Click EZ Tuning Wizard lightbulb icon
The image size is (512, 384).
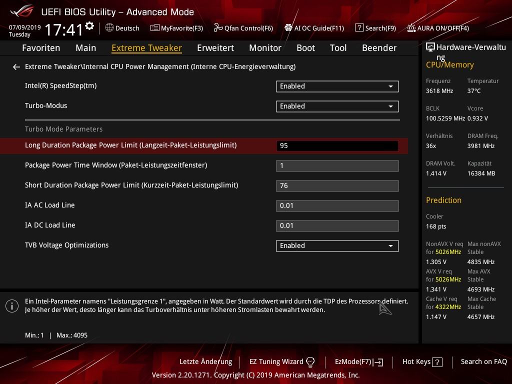pyautogui.click(x=310, y=362)
